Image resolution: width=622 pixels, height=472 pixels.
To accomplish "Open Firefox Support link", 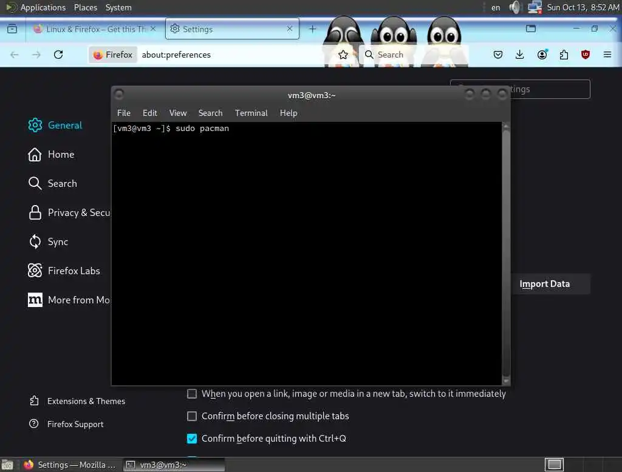I will [66, 424].
